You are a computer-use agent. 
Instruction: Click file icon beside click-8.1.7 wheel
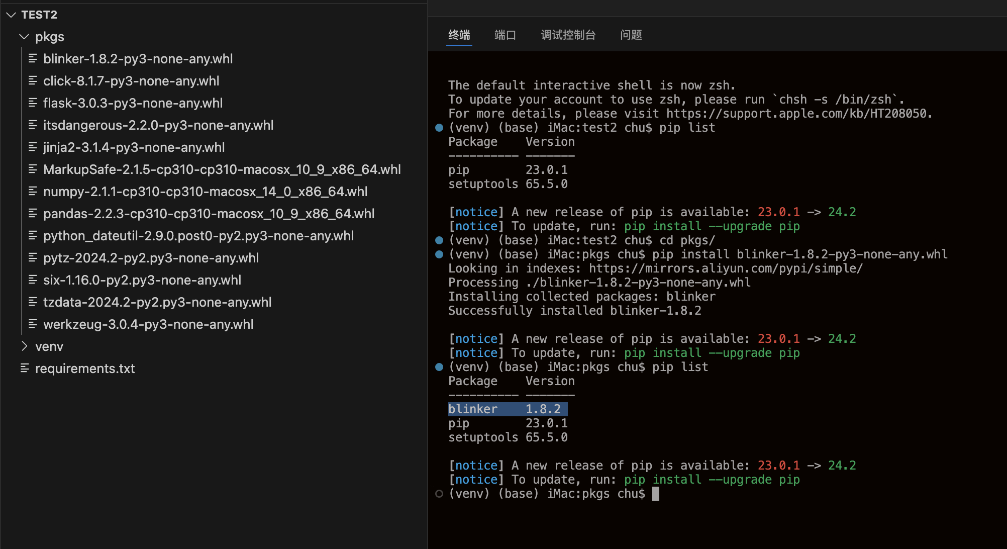[33, 81]
